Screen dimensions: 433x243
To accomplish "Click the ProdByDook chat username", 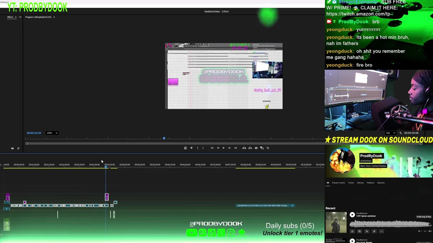I will pyautogui.click(x=353, y=22).
